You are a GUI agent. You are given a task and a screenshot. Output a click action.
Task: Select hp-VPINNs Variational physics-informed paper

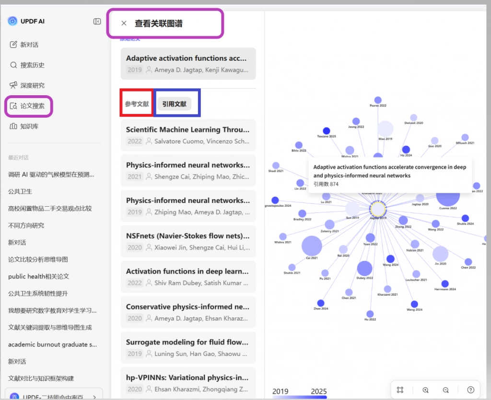(188, 383)
